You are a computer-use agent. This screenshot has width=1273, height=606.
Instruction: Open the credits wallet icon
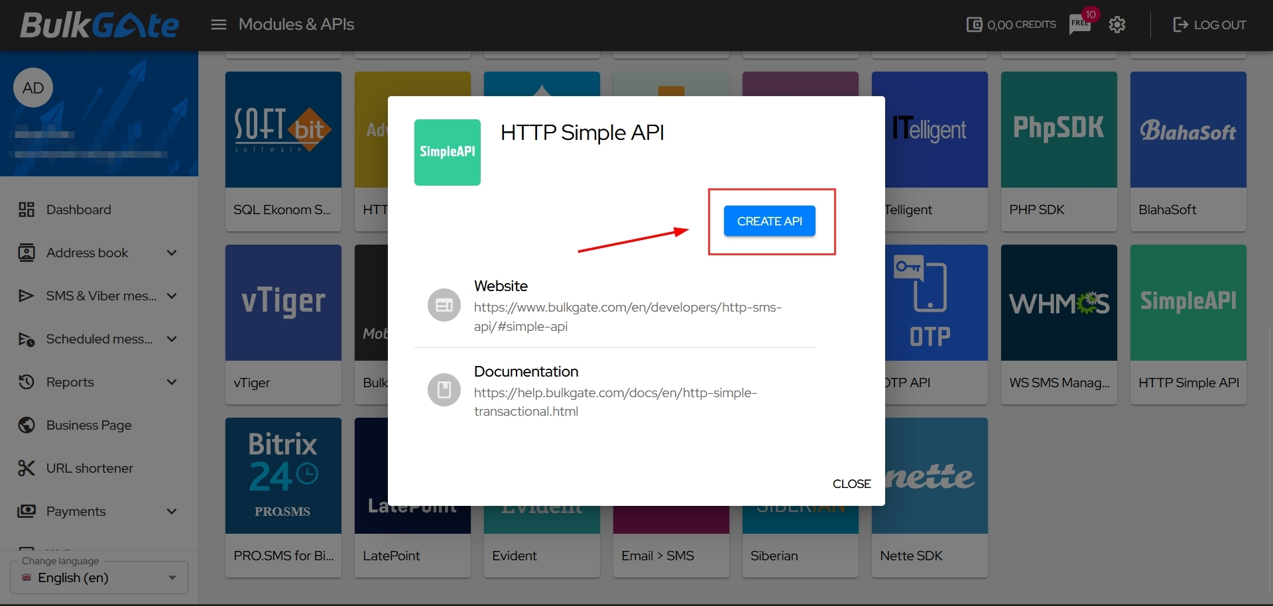tap(974, 25)
